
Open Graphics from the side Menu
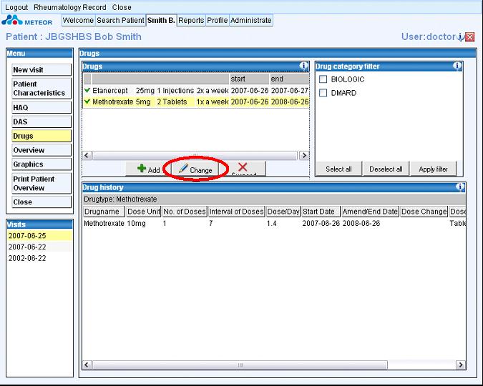(42, 164)
